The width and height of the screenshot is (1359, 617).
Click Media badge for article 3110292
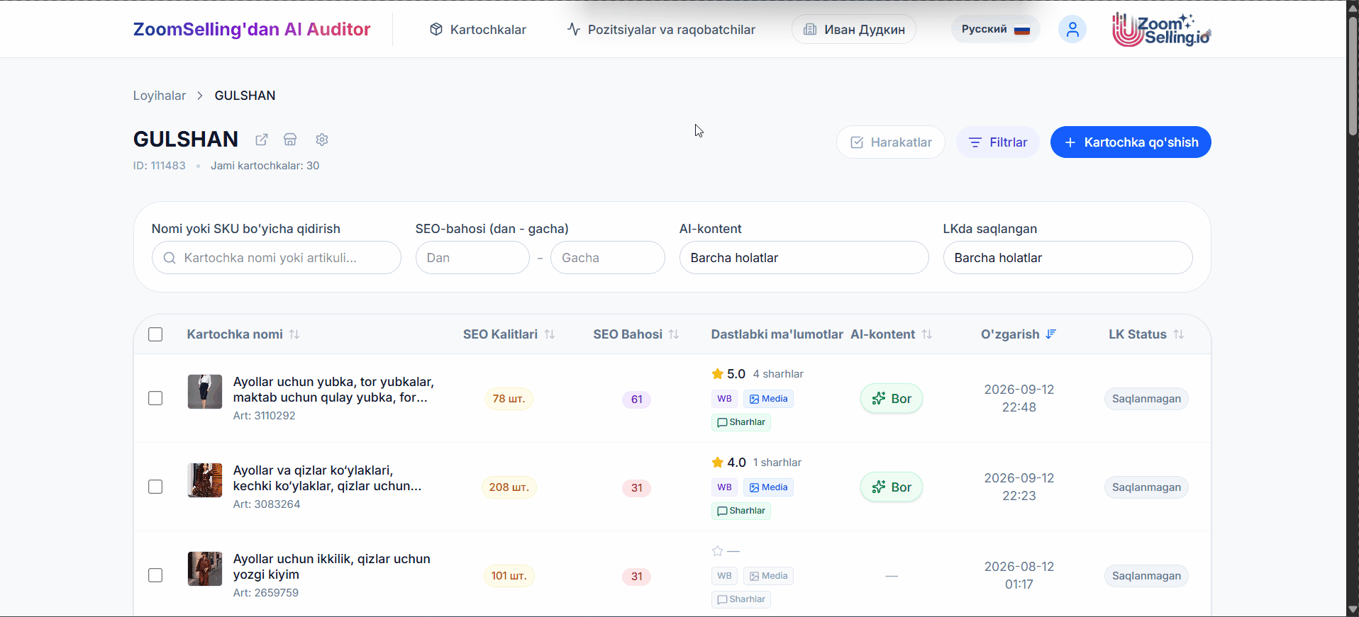[769, 399]
